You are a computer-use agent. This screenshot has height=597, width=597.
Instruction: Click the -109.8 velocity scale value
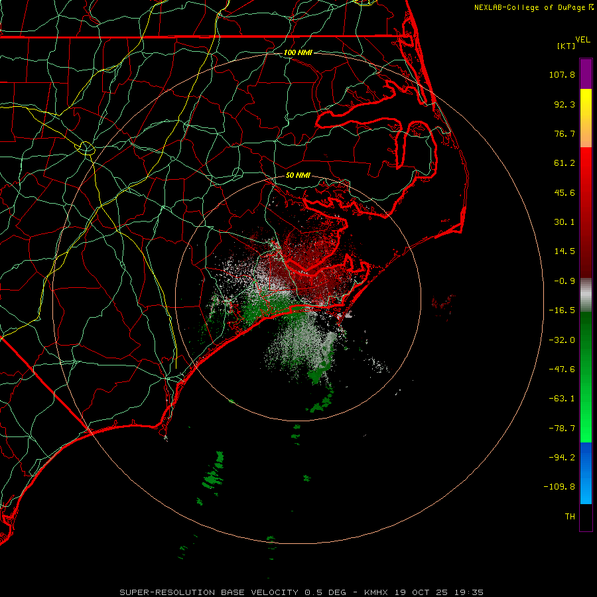pos(559,487)
